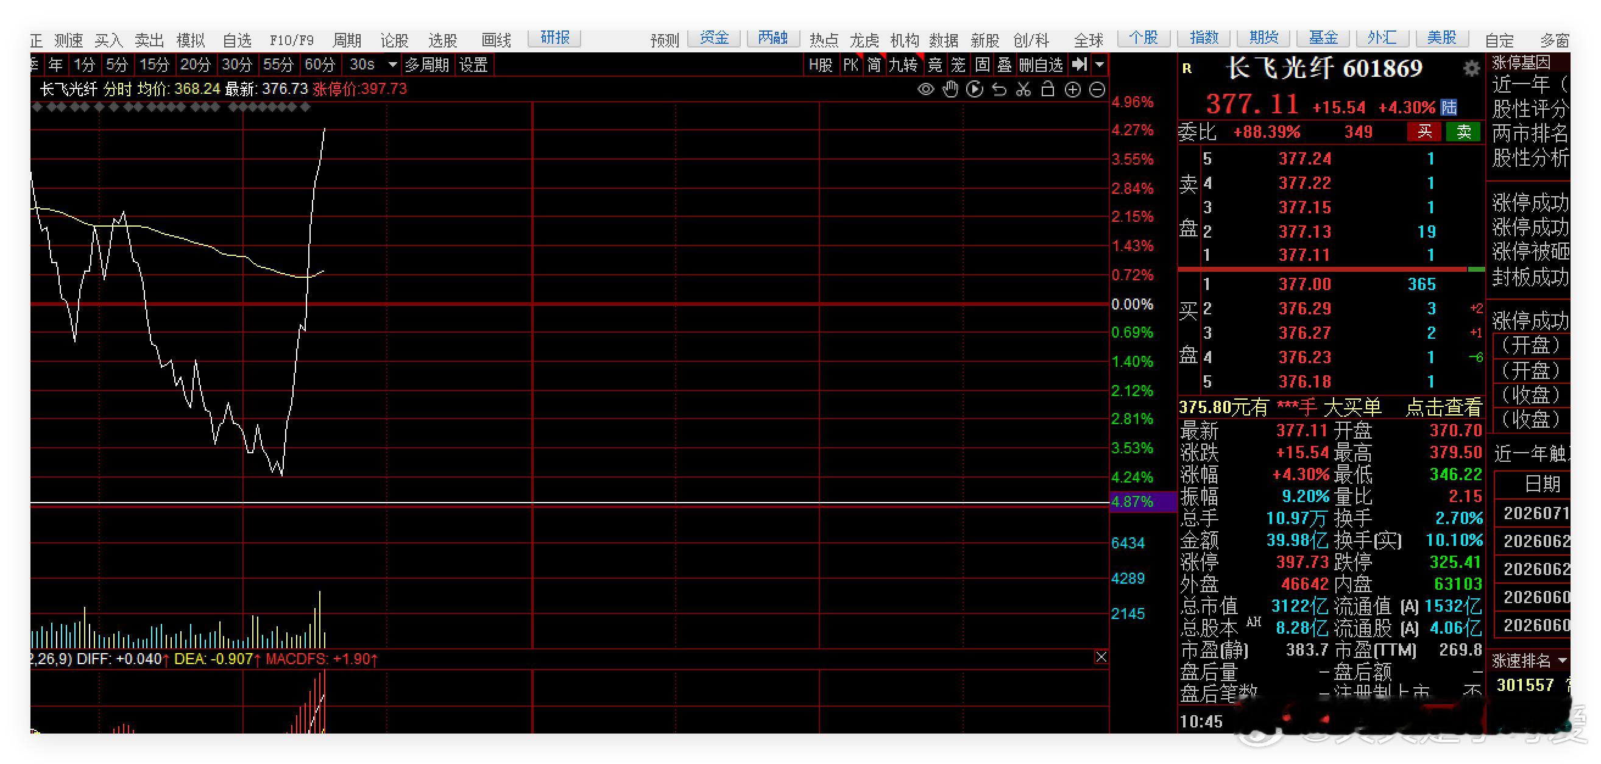Click 点击查看 big order link
Screen dimensions: 1601x764
[1444, 408]
